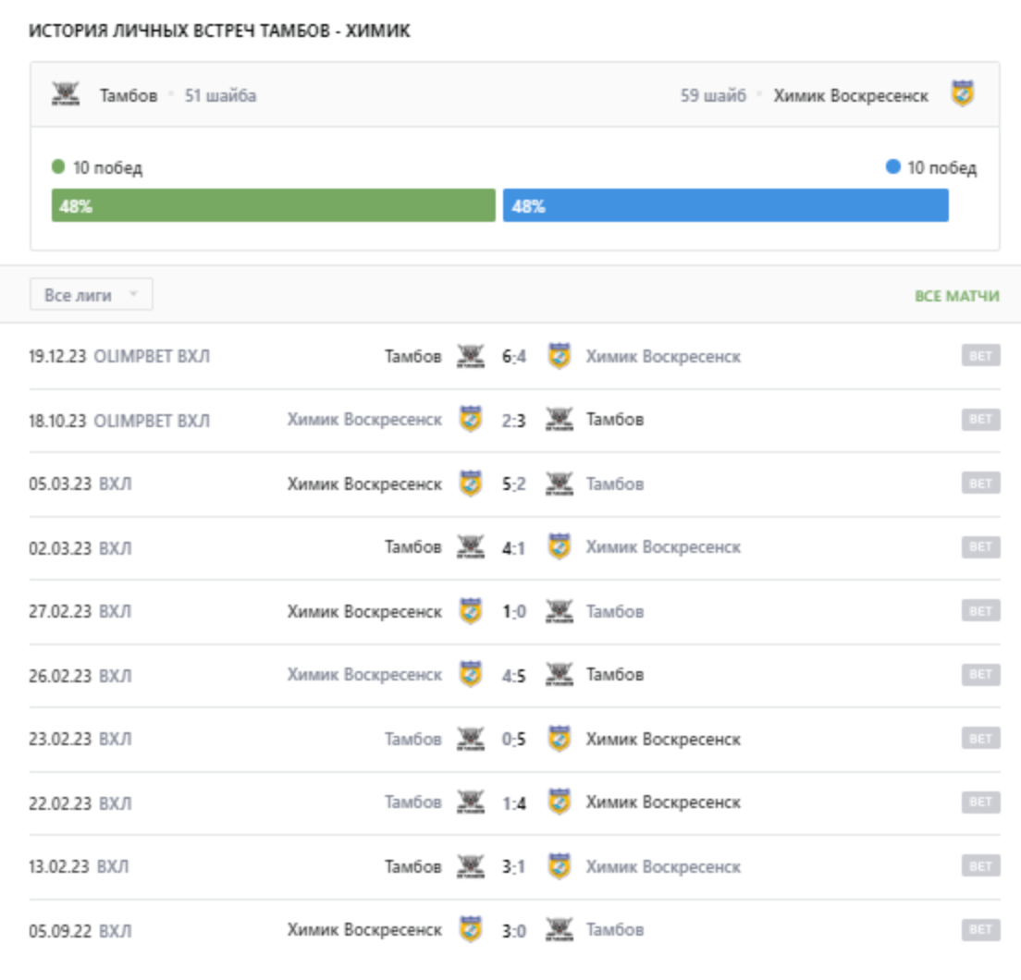Viewport: 1021px width, 980px height.
Task: Open OLIMPBET ВХЛ league link for 18.10.23
Action: (153, 421)
